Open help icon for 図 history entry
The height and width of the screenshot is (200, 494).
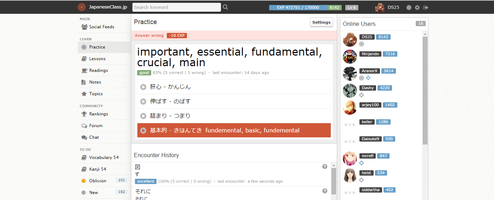tap(325, 167)
